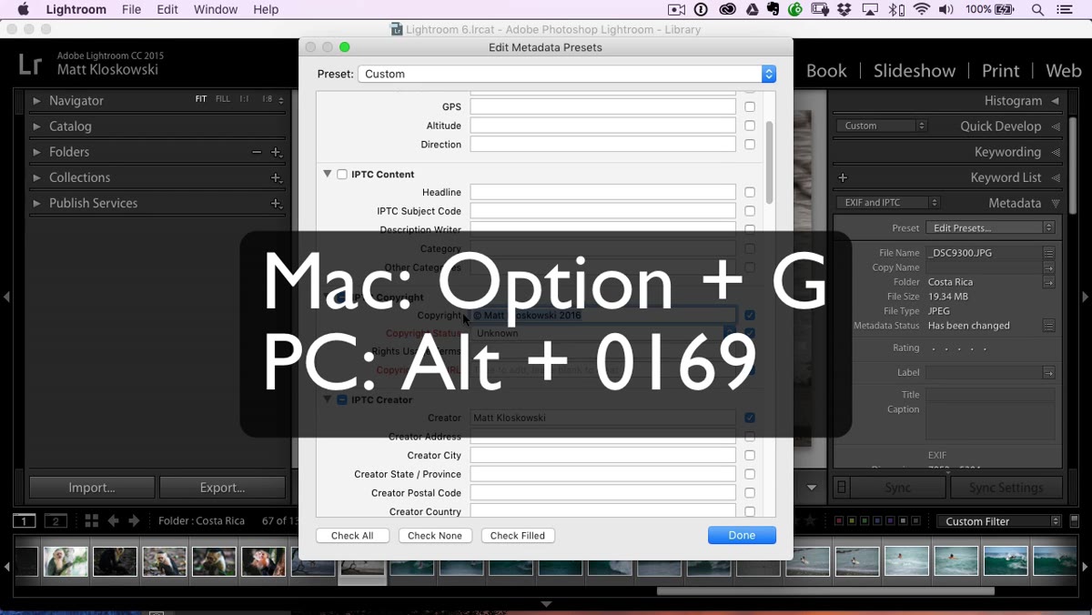Open the Google Drive menu bar icon
1092x615 pixels.
752,9
